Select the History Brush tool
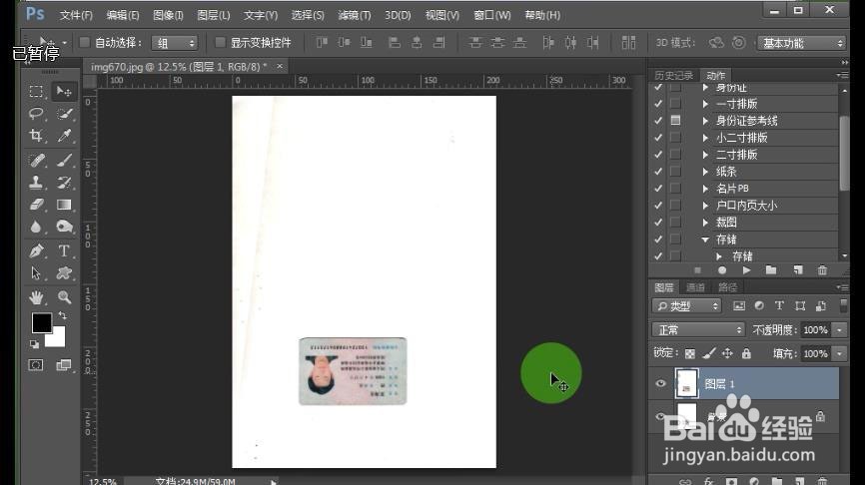The width and height of the screenshot is (865, 485). [64, 183]
